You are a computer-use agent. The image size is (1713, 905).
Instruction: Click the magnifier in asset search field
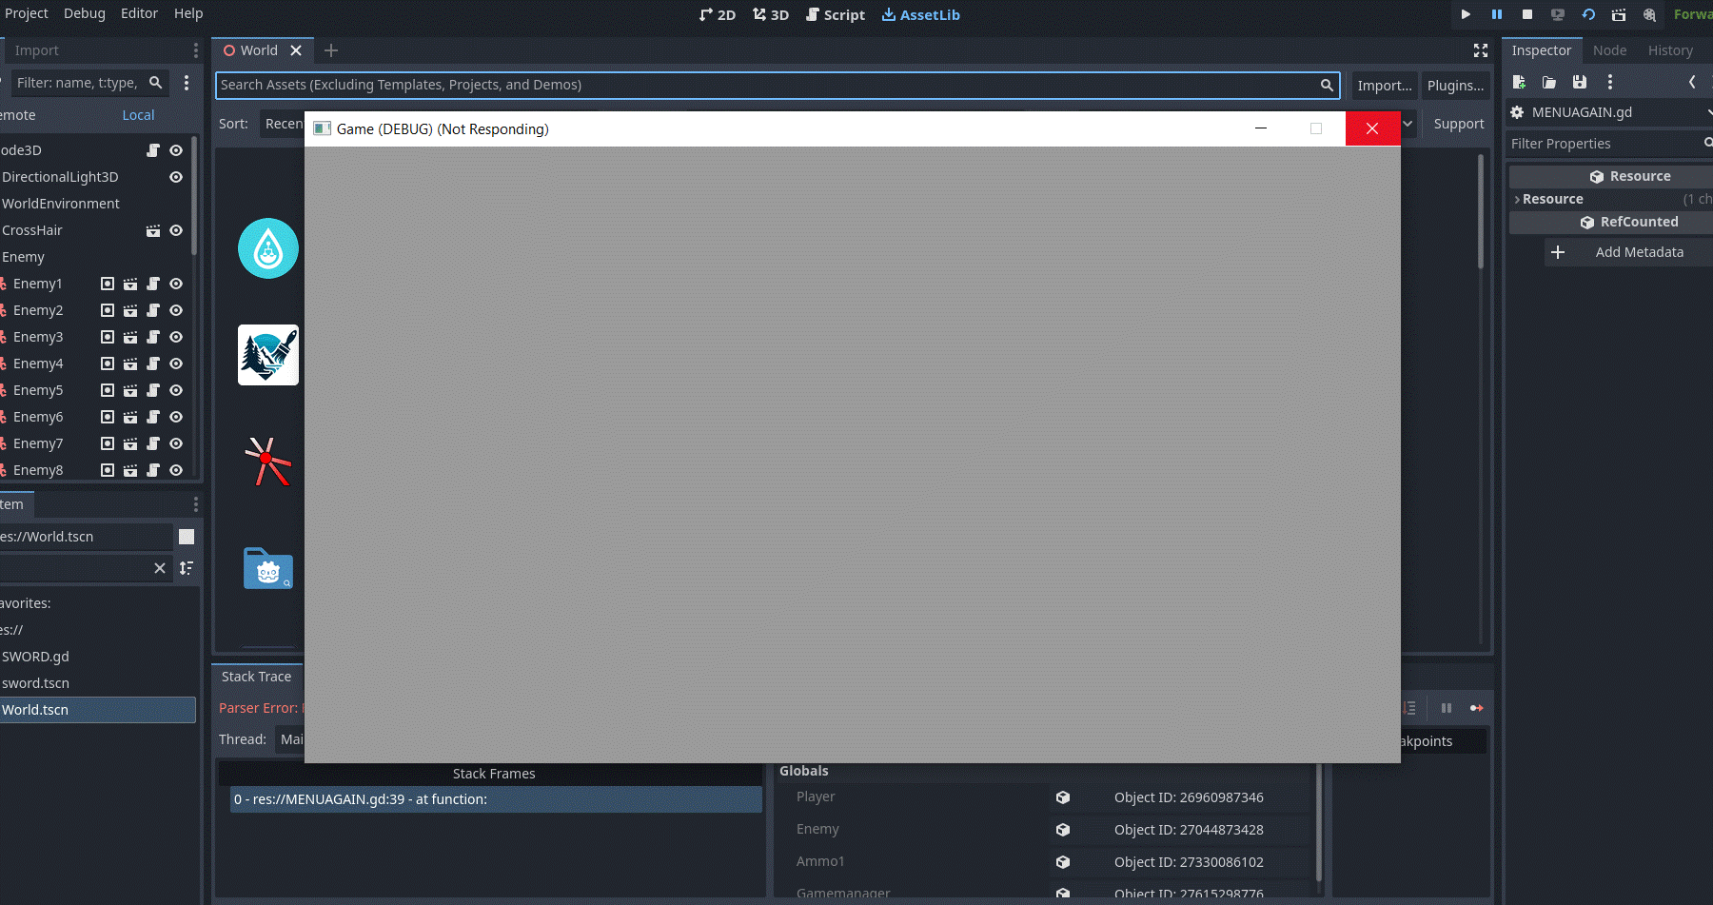point(1327,85)
